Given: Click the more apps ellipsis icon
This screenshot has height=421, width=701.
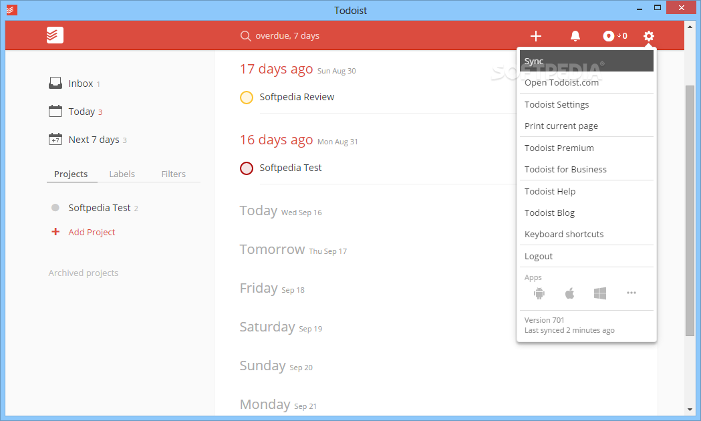Looking at the screenshot, I should click(x=632, y=293).
